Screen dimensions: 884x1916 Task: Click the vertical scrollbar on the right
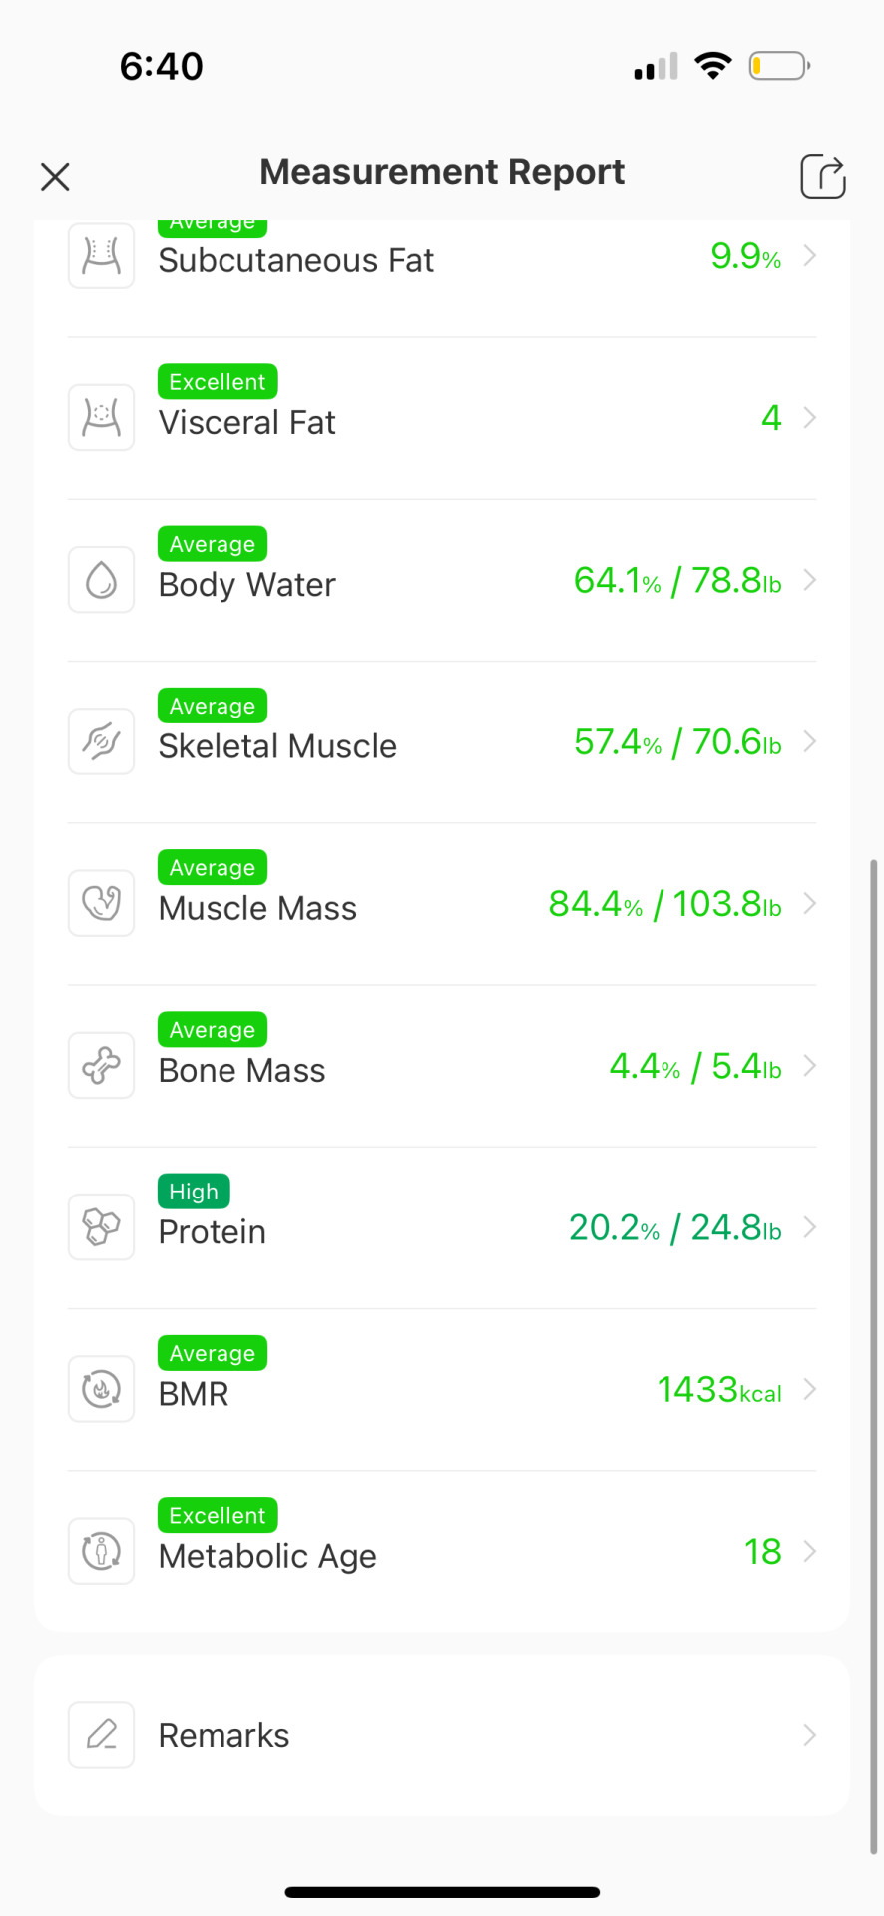[x=874, y=1355]
